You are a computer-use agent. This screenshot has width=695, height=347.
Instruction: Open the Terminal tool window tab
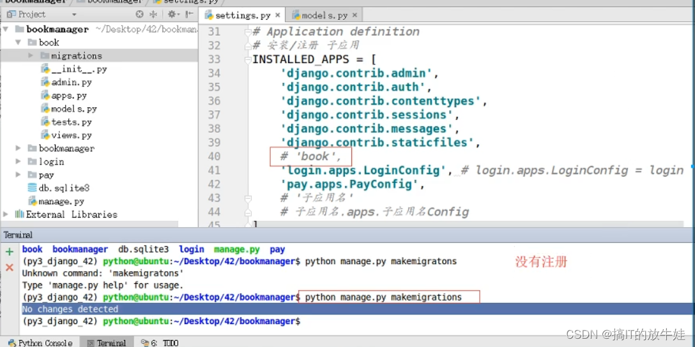(107, 343)
